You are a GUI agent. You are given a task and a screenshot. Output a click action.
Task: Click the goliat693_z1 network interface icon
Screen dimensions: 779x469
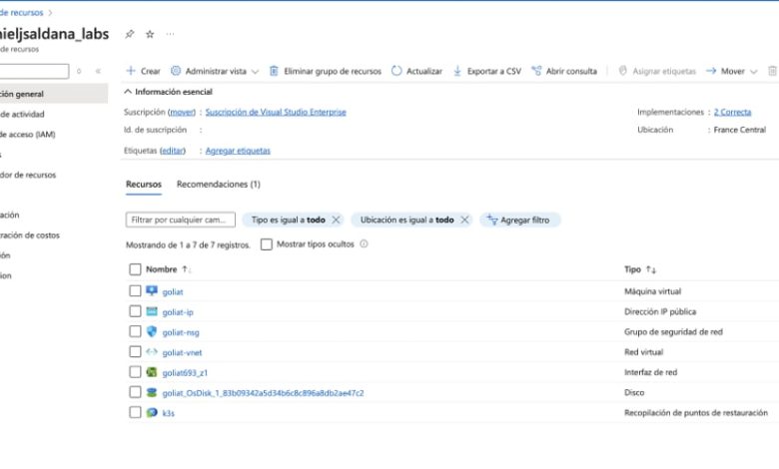click(152, 372)
